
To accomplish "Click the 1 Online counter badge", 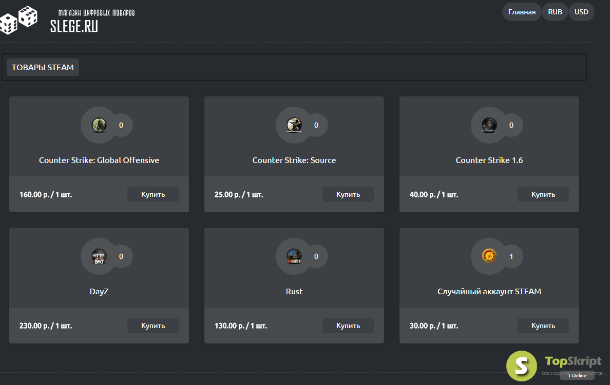I will 577,375.
